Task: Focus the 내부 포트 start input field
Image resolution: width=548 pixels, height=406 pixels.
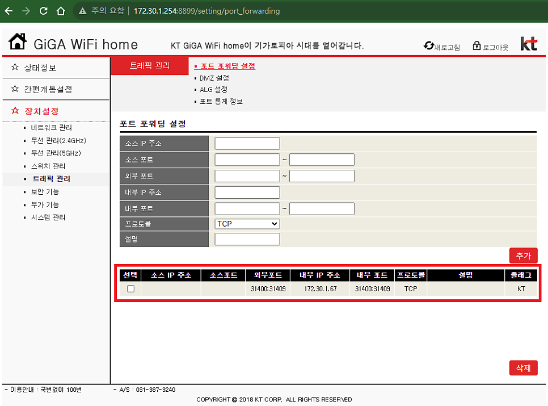Action: [x=247, y=209]
